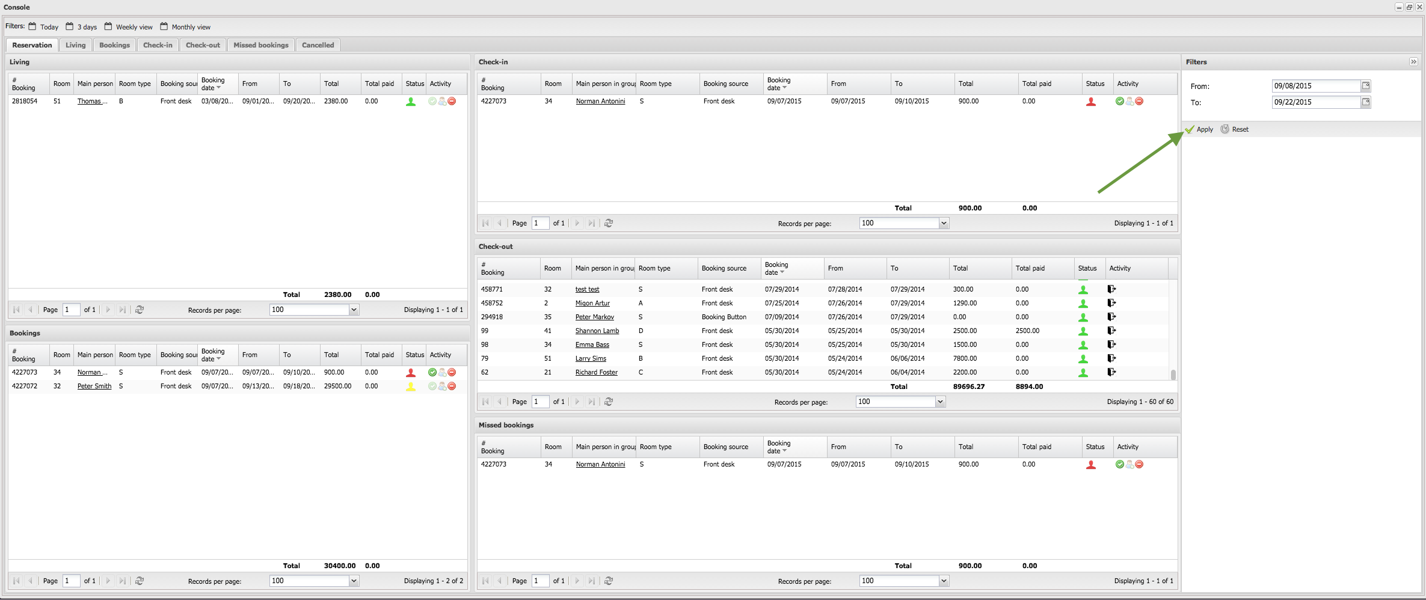Click red cancel icon in Check-in row
1426x600 pixels.
coord(1139,101)
